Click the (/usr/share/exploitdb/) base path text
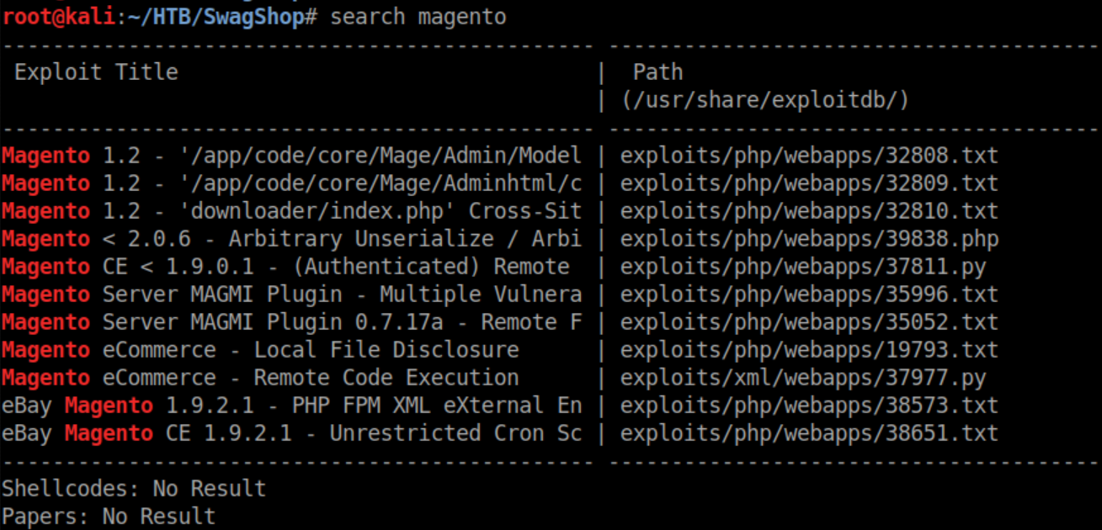 [x=765, y=100]
